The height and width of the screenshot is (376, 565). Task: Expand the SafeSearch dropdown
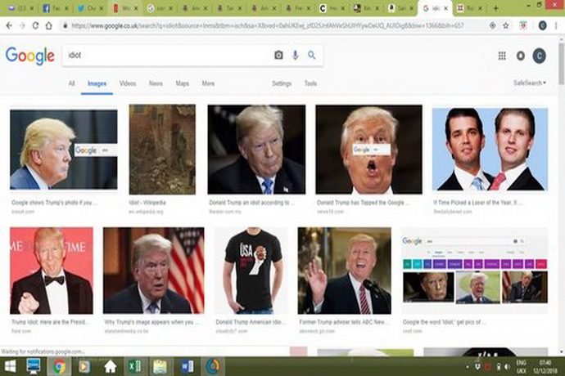click(530, 83)
